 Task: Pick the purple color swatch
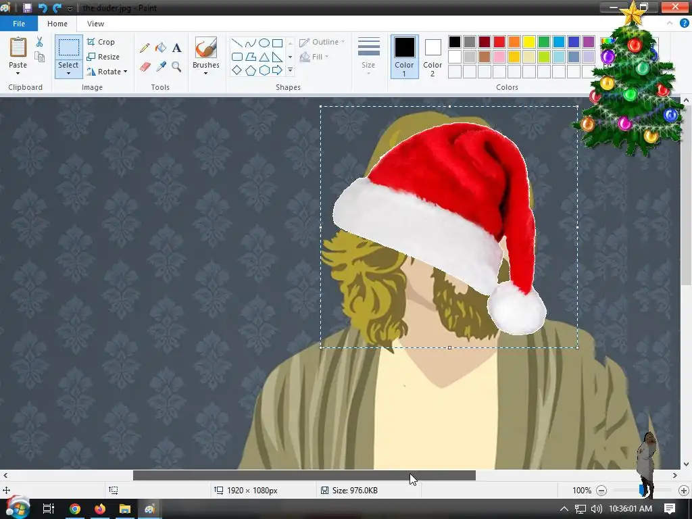click(589, 42)
